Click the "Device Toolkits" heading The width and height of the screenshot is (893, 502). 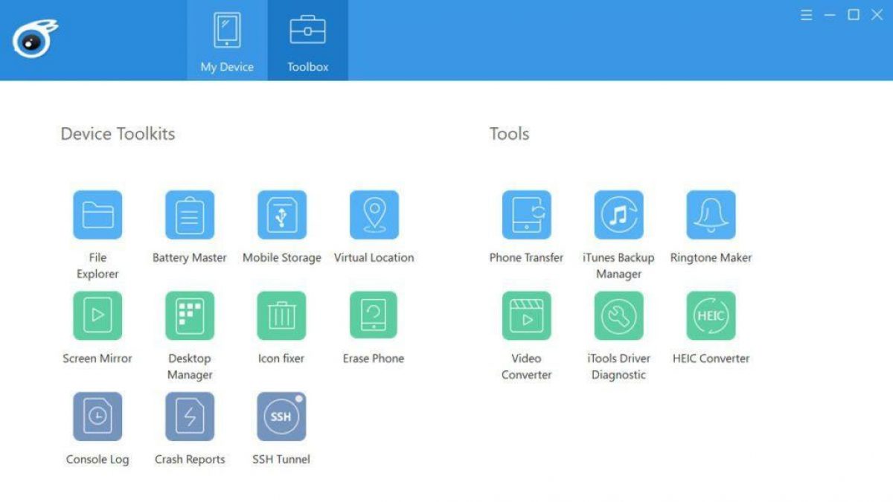click(118, 134)
